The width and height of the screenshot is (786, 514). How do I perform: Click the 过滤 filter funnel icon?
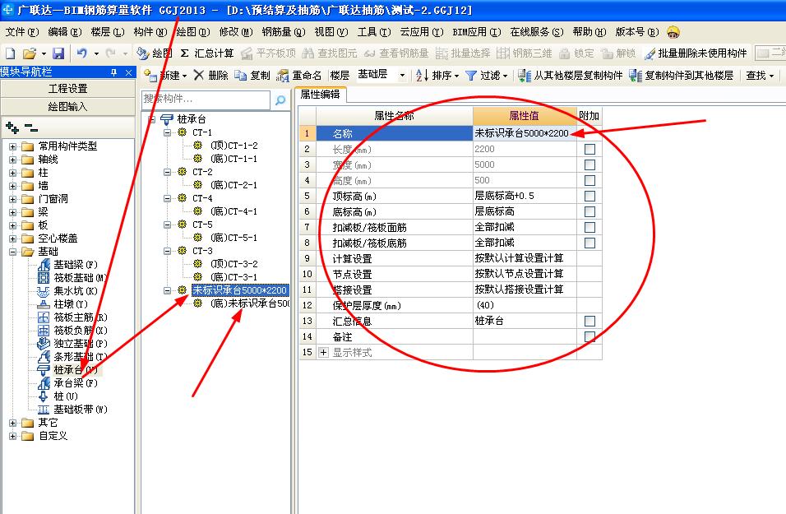tap(471, 76)
